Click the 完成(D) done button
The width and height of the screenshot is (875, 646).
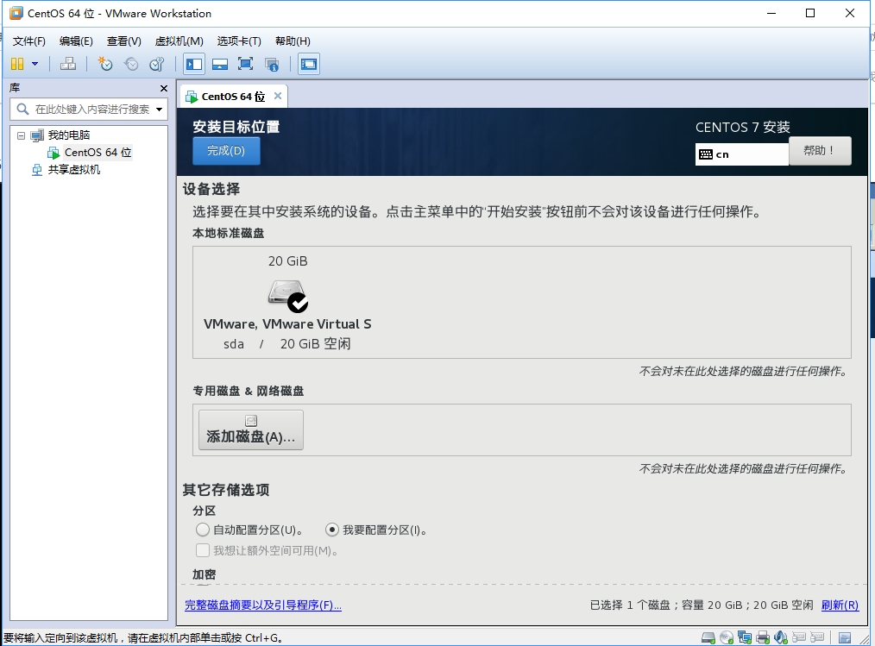[226, 151]
